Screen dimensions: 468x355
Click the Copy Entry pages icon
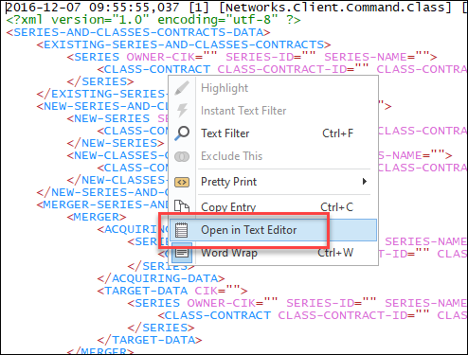(x=182, y=206)
